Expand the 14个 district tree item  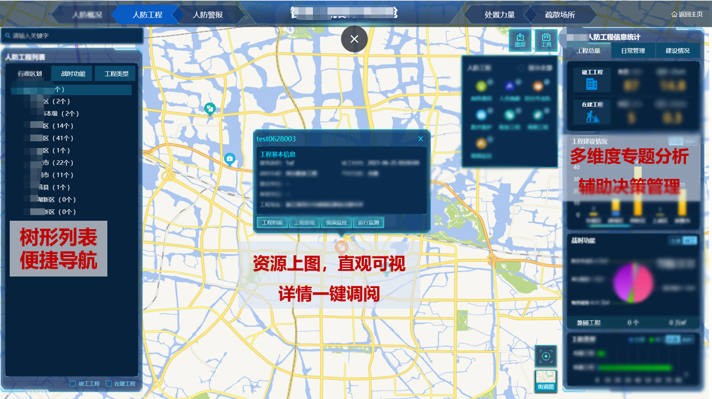coord(57,126)
